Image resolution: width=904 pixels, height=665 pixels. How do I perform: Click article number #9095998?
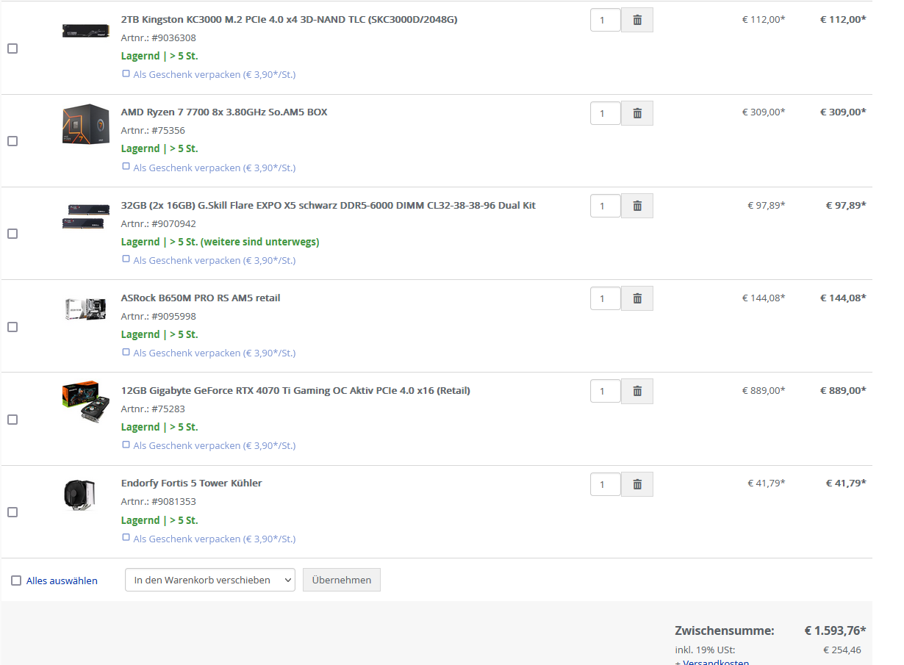[174, 317]
